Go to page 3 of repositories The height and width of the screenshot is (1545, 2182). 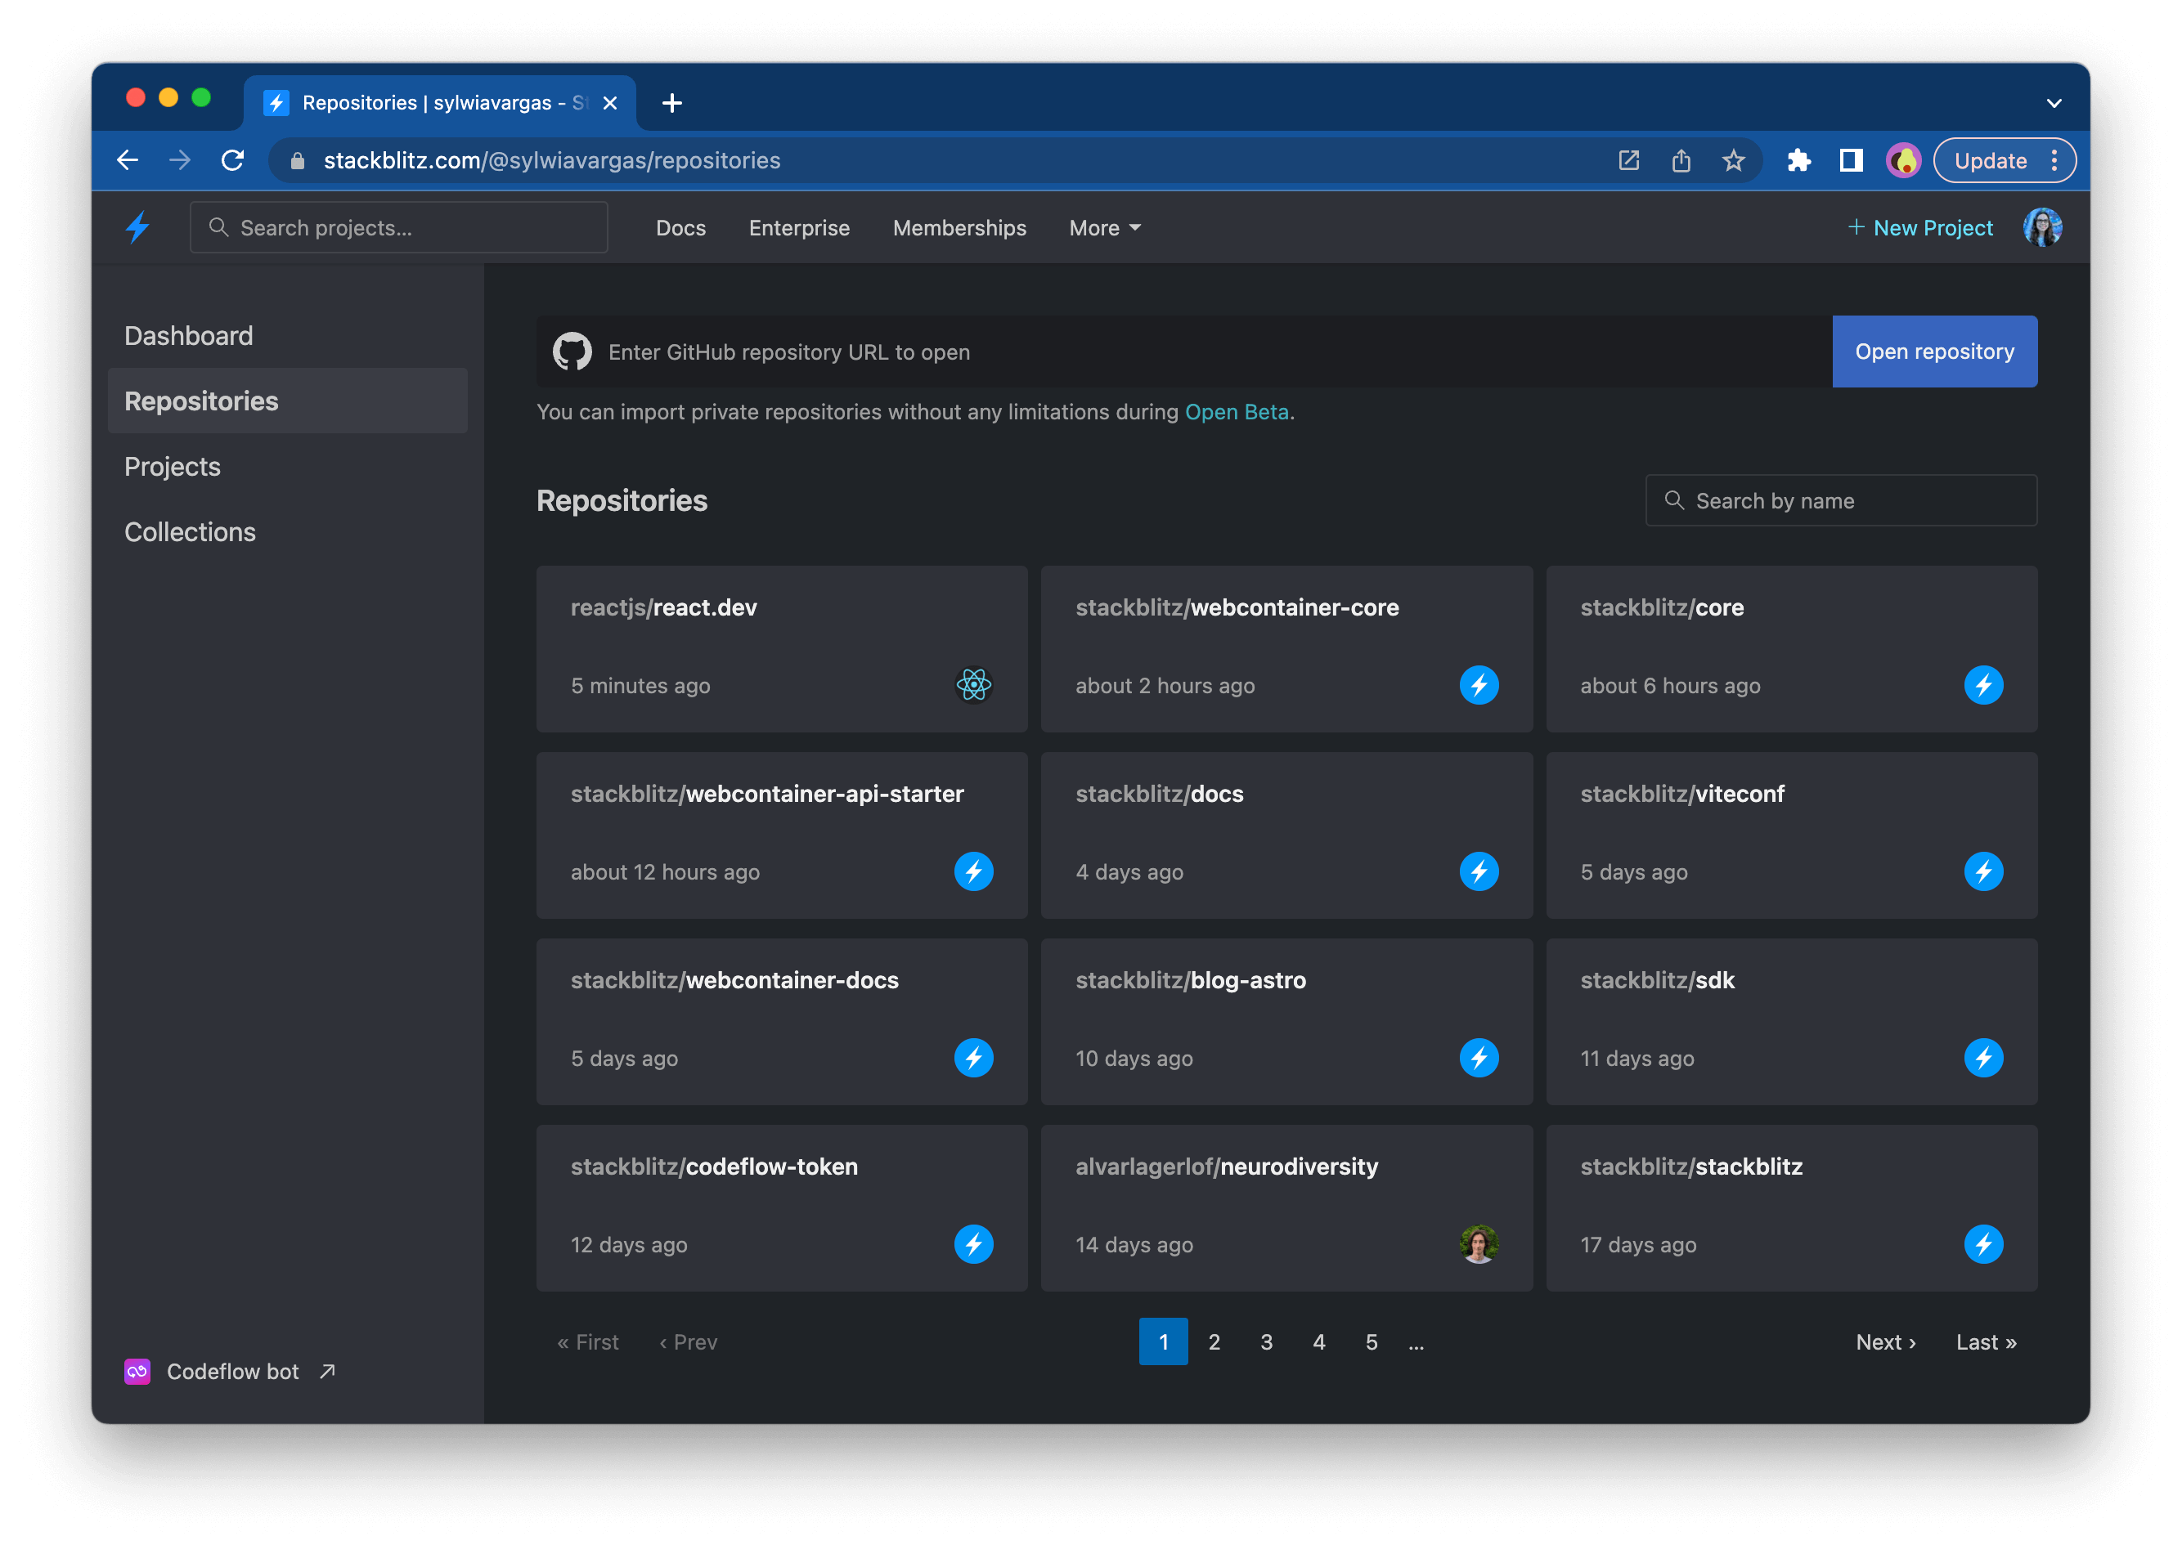(1266, 1341)
